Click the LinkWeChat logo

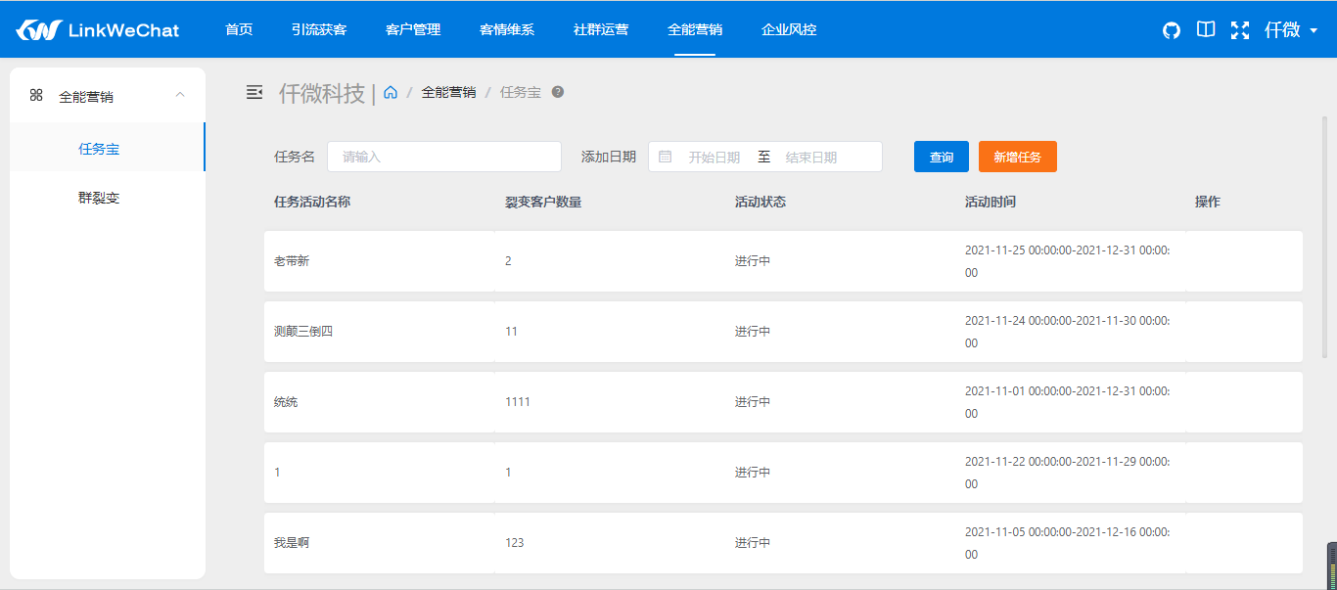(97, 29)
